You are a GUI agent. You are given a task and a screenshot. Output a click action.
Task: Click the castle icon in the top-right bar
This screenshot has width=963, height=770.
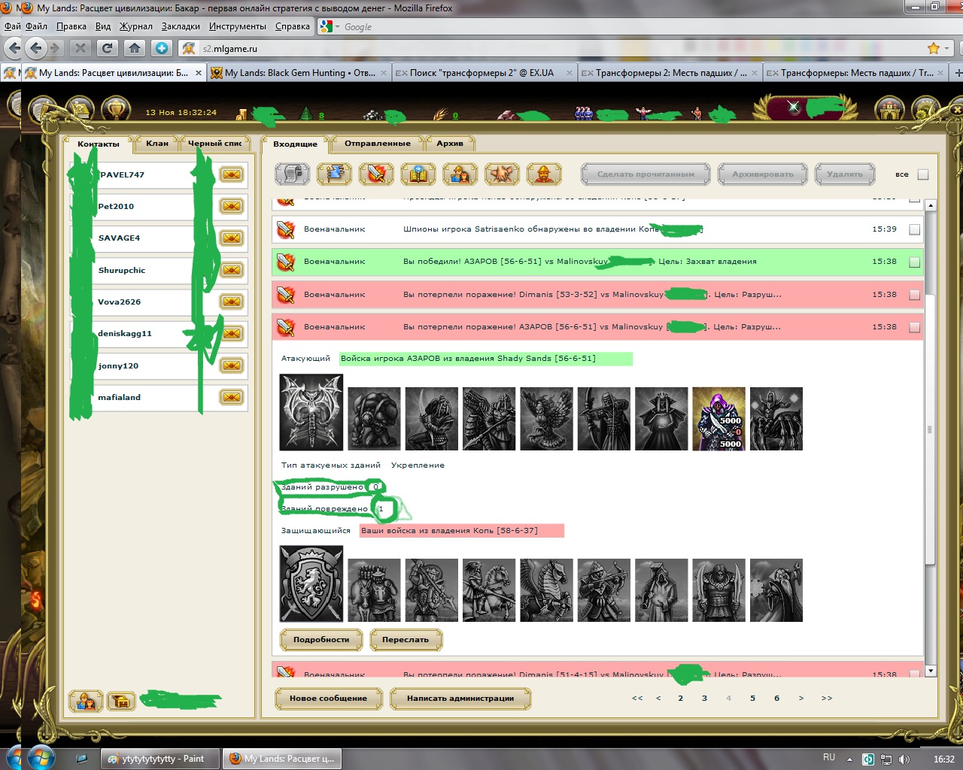tap(890, 111)
